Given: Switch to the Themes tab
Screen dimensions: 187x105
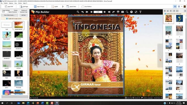Looking at the screenshot, I should [15, 10].
